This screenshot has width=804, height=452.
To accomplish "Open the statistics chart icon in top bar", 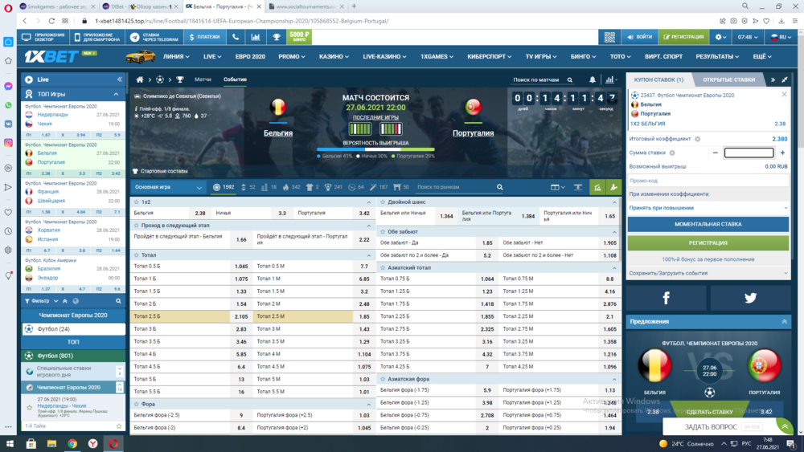I will pyautogui.click(x=256, y=37).
